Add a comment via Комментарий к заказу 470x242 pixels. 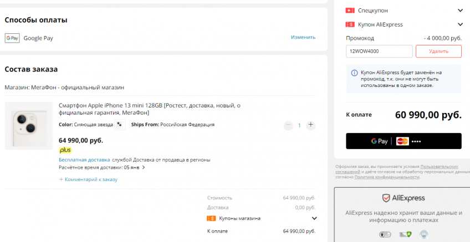[x=88, y=179]
